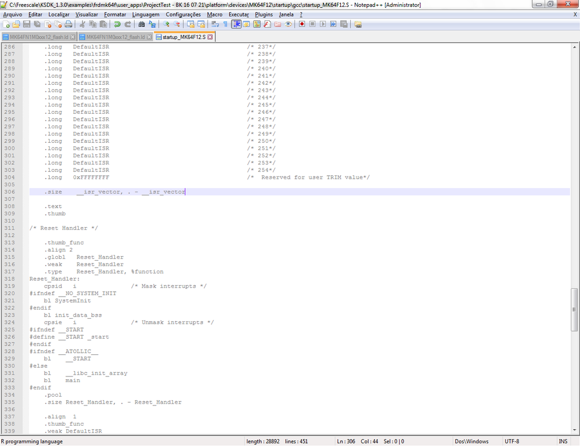The height and width of the screenshot is (446, 580).
Task: Click the Zoom Out magnifier icon
Action: click(x=177, y=24)
